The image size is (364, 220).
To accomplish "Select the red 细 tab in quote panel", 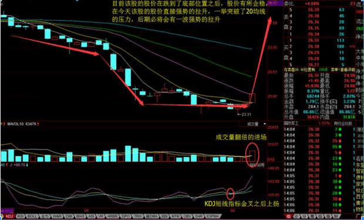I will click(x=288, y=216).
